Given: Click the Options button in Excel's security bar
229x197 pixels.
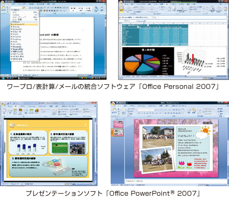Looking at the screenshot, I should coord(154,17).
